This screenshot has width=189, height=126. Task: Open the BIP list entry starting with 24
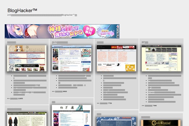[160, 80]
